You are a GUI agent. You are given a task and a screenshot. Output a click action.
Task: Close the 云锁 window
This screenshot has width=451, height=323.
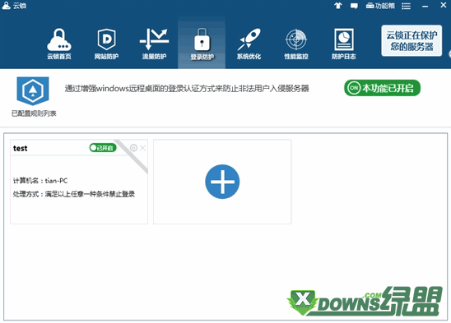pyautogui.click(x=444, y=5)
